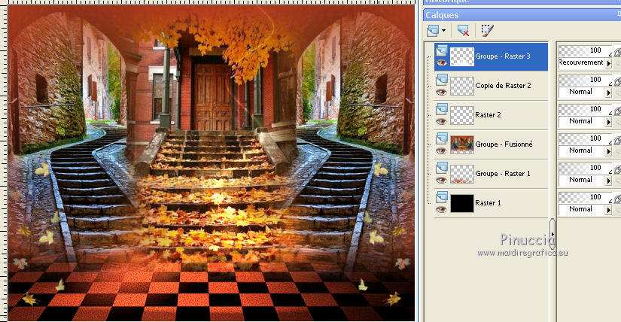The height and width of the screenshot is (322, 621).
Task: Hide the Groupe - Fusionné layer
Action: [441, 151]
